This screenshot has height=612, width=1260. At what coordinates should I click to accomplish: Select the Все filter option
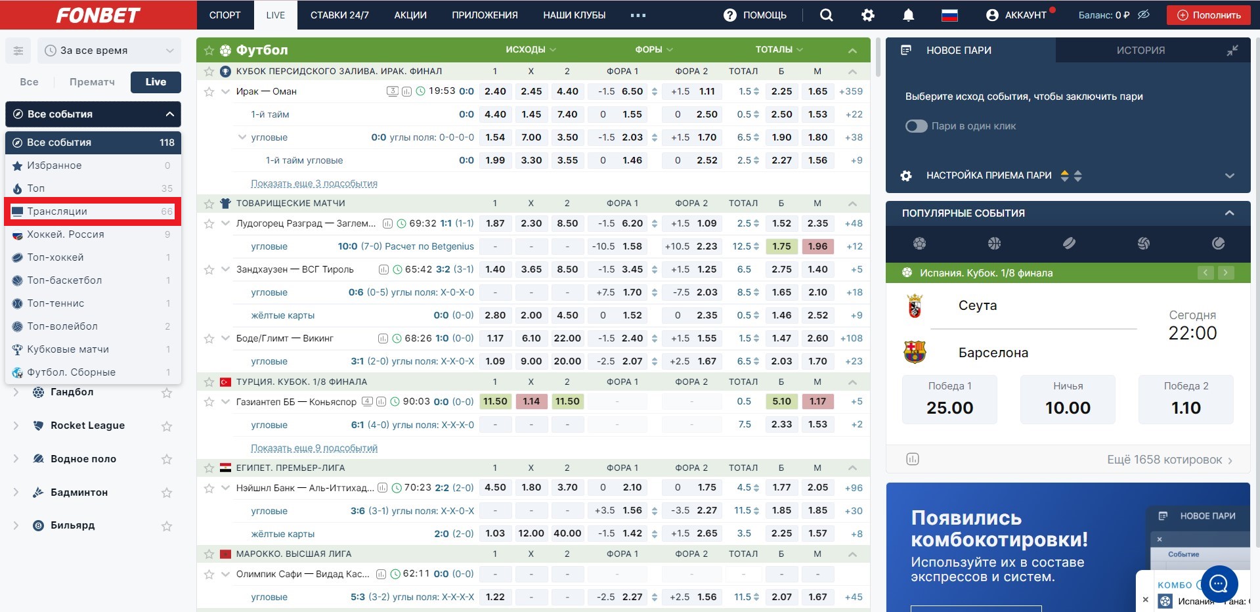(29, 82)
